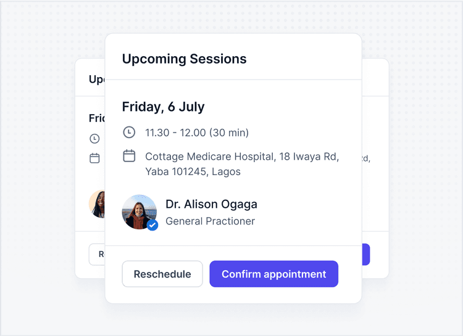Click the purple button edge on the background card
Screen dimensions: 463x336
pyautogui.click(x=365, y=254)
